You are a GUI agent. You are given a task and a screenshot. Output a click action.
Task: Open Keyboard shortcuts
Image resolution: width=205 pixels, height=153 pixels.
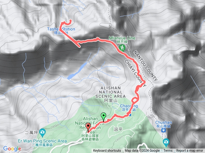(107, 151)
